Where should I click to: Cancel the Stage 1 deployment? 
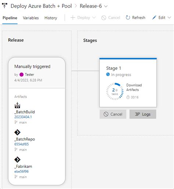pos(113,114)
